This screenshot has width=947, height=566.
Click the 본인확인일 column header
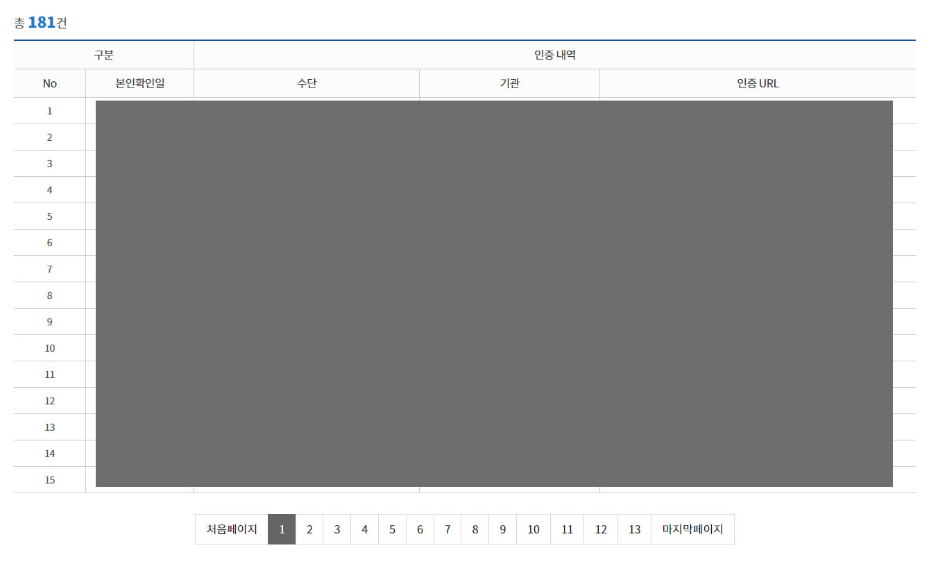[x=140, y=83]
